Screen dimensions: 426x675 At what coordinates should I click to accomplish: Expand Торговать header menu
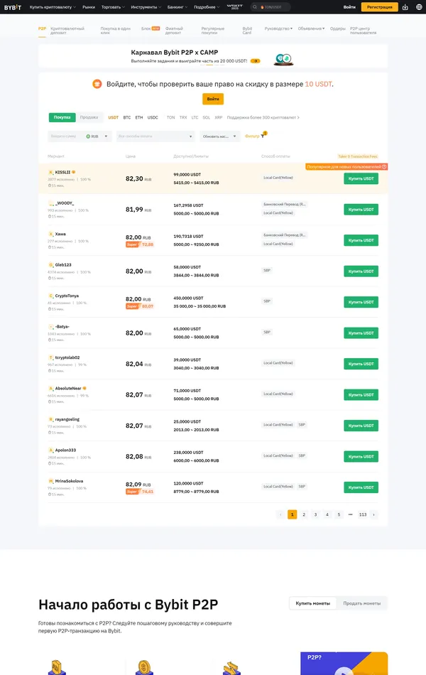point(113,7)
